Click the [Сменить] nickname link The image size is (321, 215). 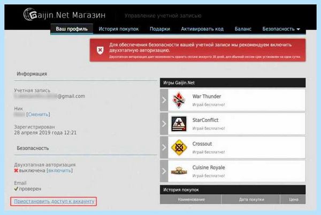pyautogui.click(x=38, y=114)
